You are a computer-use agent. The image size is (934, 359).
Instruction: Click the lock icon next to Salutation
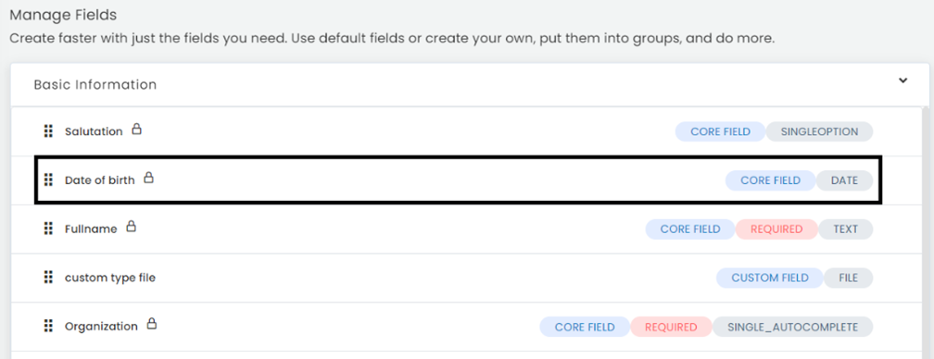click(136, 129)
